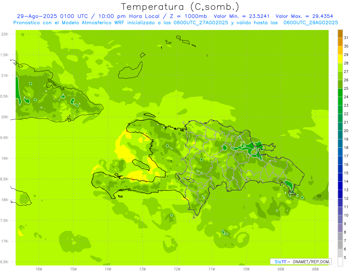Click the 'Temperatura (C,somb.)' chart title
Image resolution: width=354 pixels, height=273 pixels.
[180, 7]
